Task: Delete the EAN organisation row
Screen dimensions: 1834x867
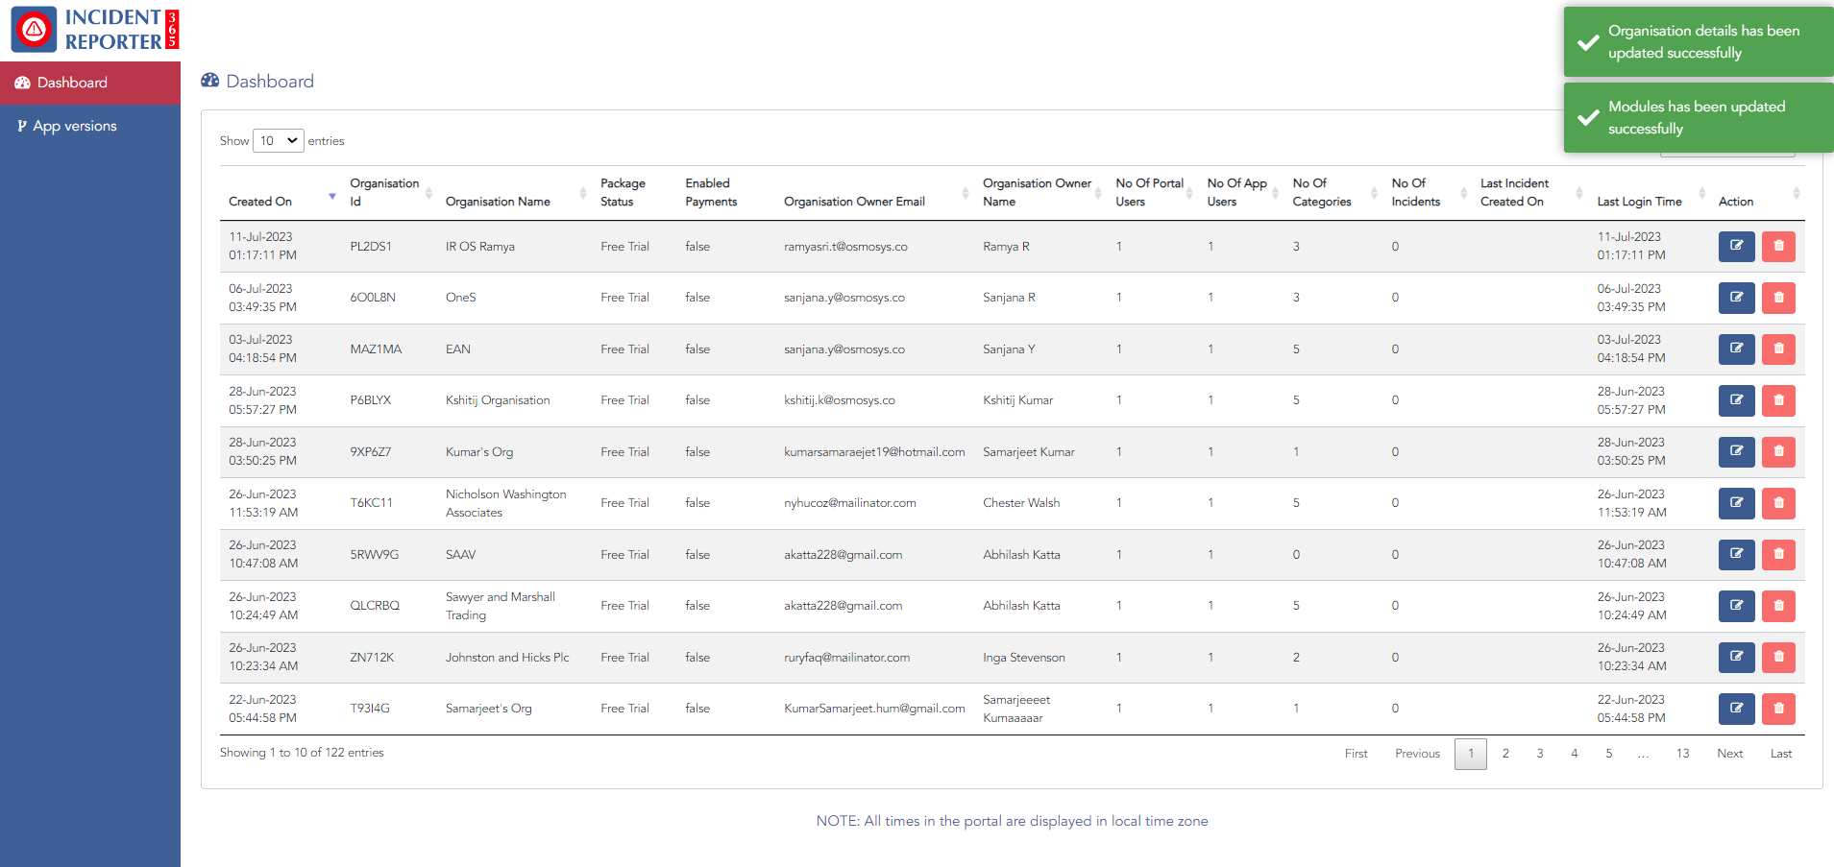Action: pos(1778,349)
